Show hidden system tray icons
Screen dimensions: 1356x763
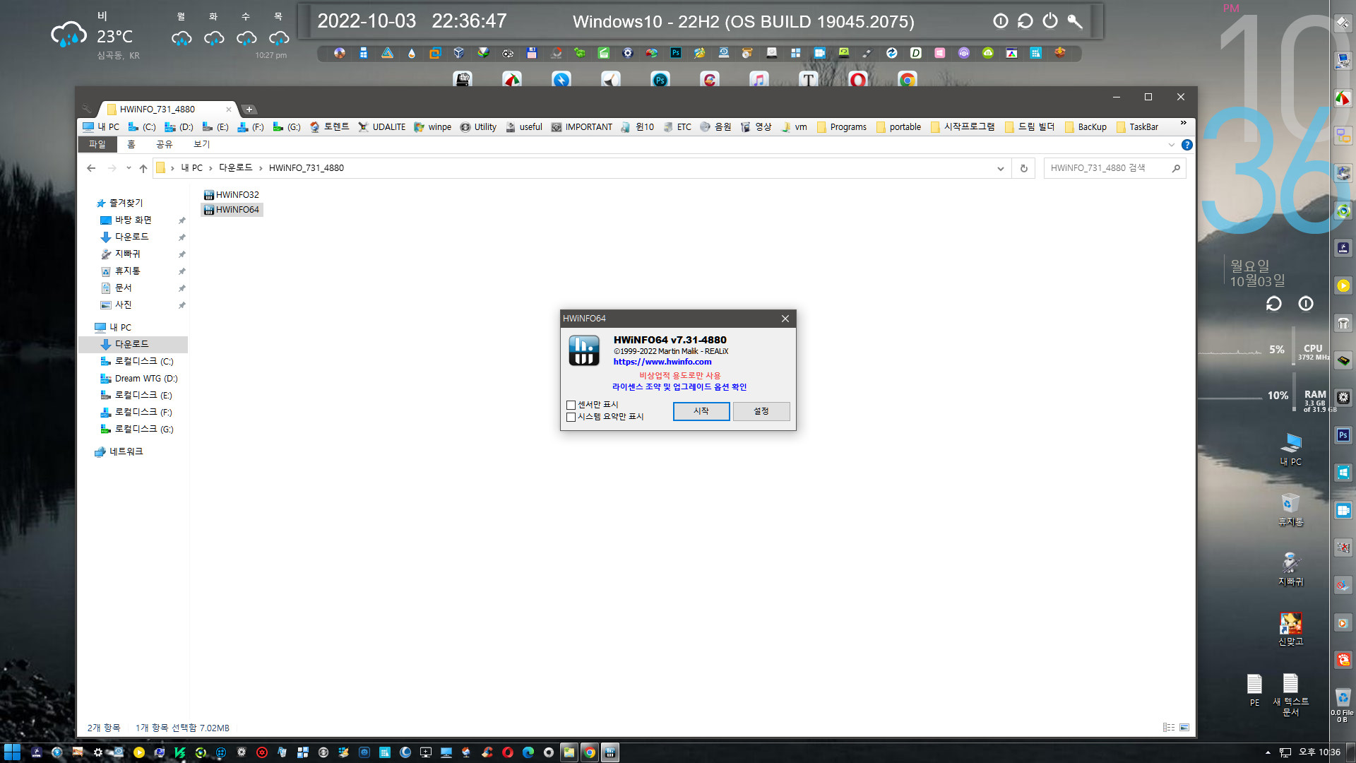1268,752
